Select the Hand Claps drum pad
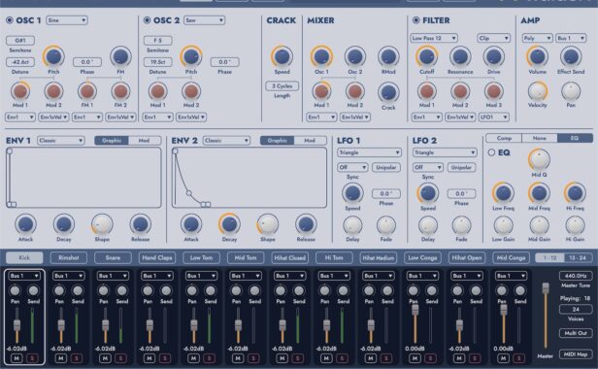This screenshot has height=369, width=598. [x=157, y=258]
